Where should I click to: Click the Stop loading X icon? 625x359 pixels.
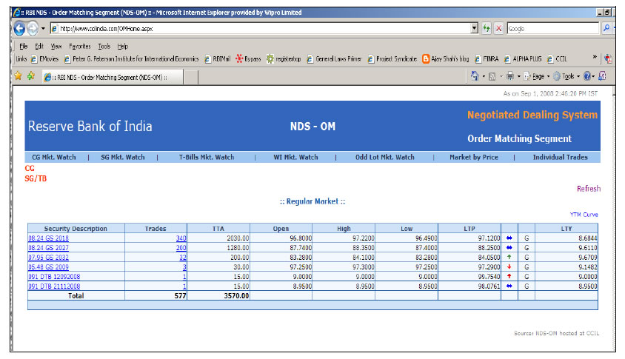tap(499, 28)
